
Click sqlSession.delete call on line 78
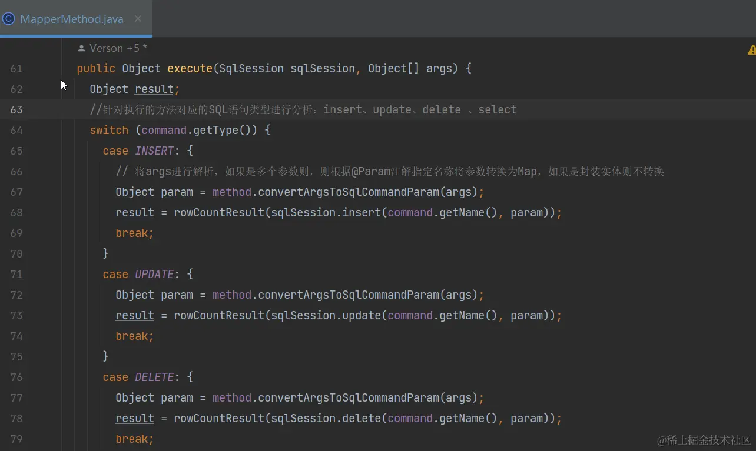(326, 419)
